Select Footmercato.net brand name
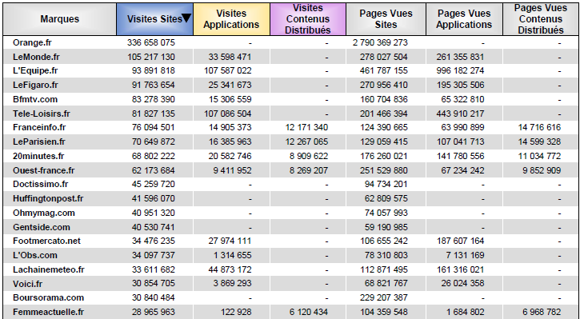584x319 pixels. (46, 241)
